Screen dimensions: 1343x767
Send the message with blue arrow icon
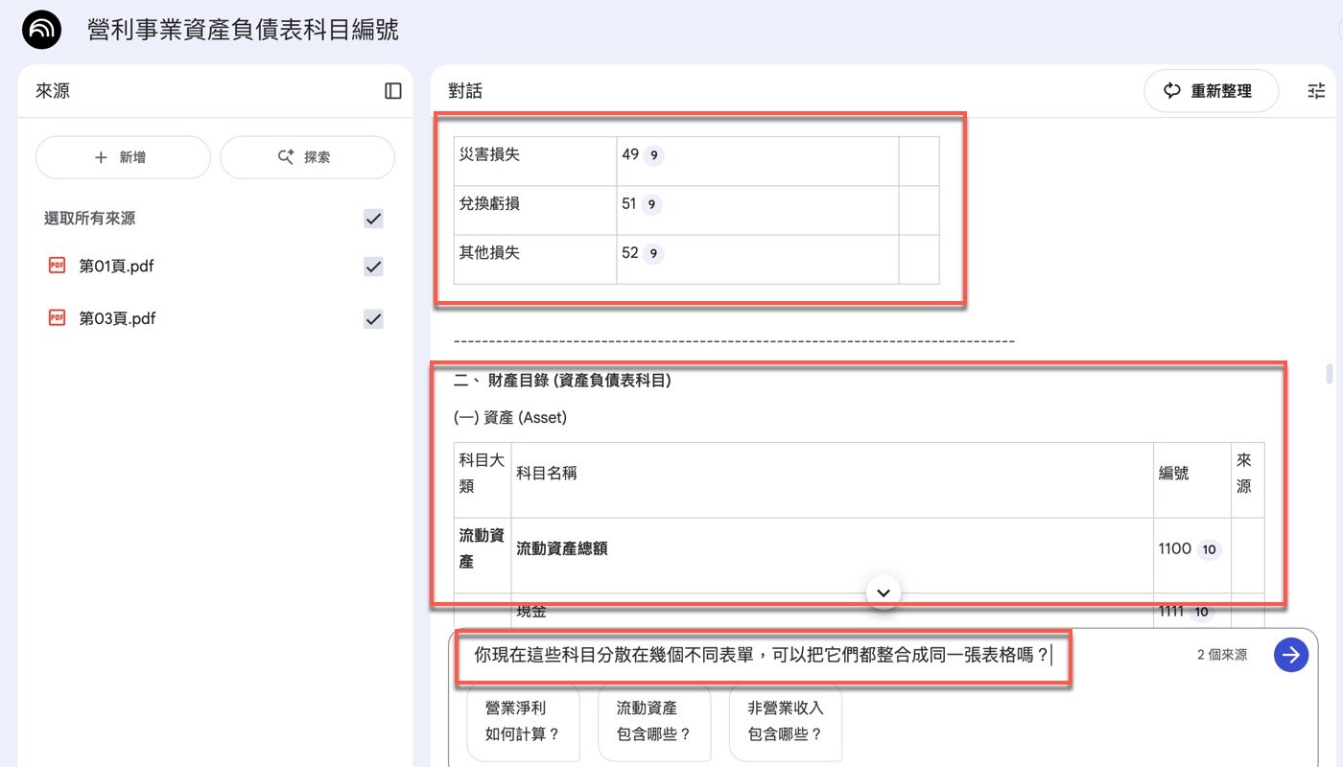[x=1290, y=655]
